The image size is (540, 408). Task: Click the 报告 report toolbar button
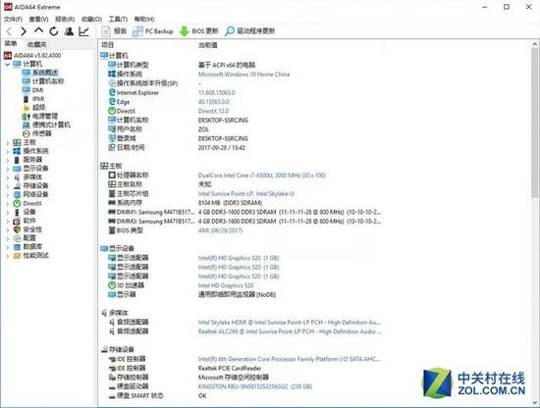[x=114, y=31]
